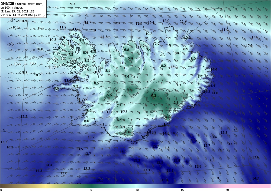Select the 14.0 value off east coast
Screen dimensions: 271x192
[215, 93]
